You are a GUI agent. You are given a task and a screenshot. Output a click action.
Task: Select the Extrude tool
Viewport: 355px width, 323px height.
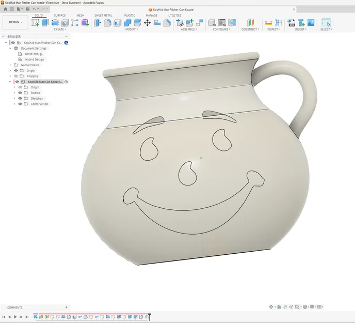point(45,23)
